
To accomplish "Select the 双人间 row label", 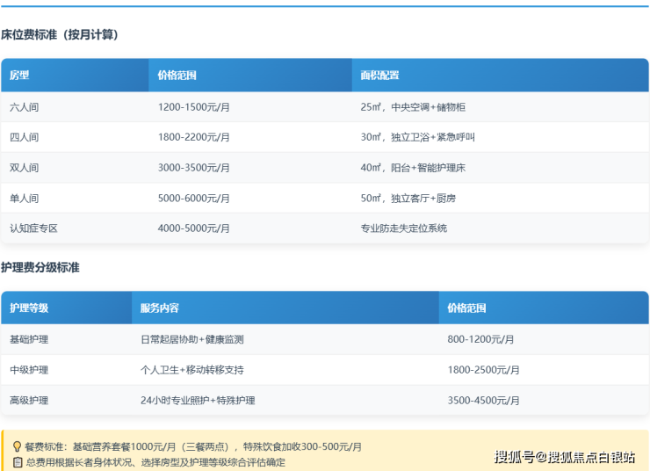I will click(25, 168).
